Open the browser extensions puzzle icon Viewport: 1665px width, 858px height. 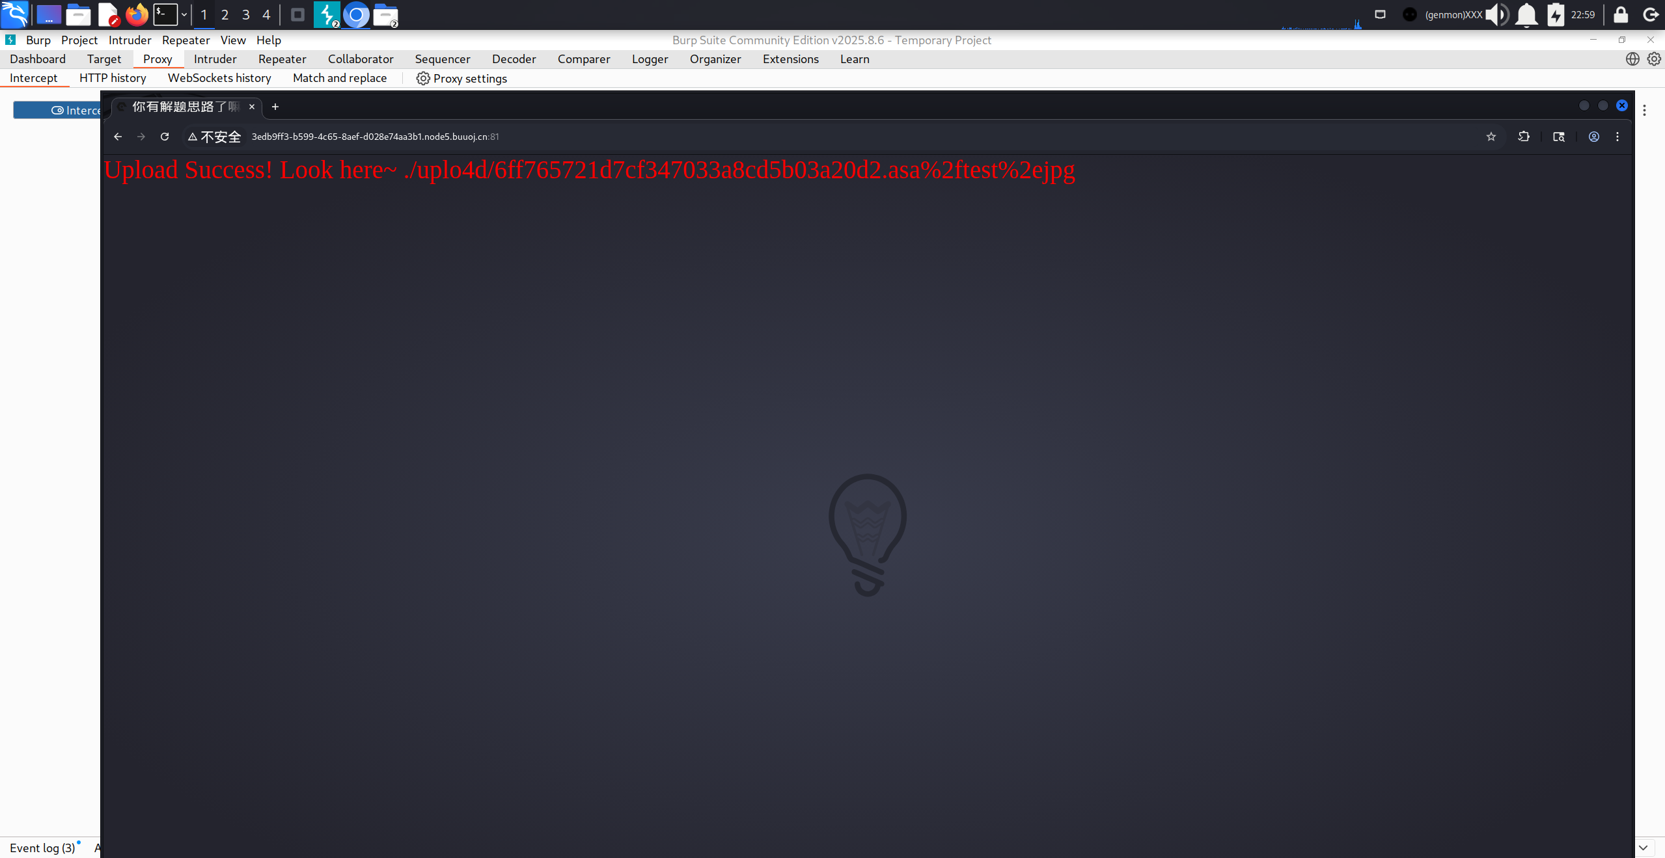coord(1524,137)
